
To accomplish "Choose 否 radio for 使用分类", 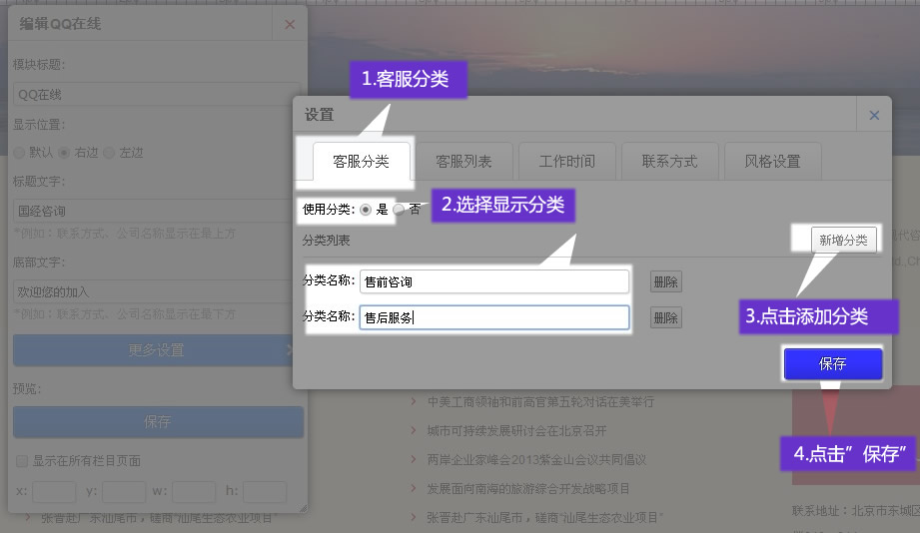I will click(399, 210).
